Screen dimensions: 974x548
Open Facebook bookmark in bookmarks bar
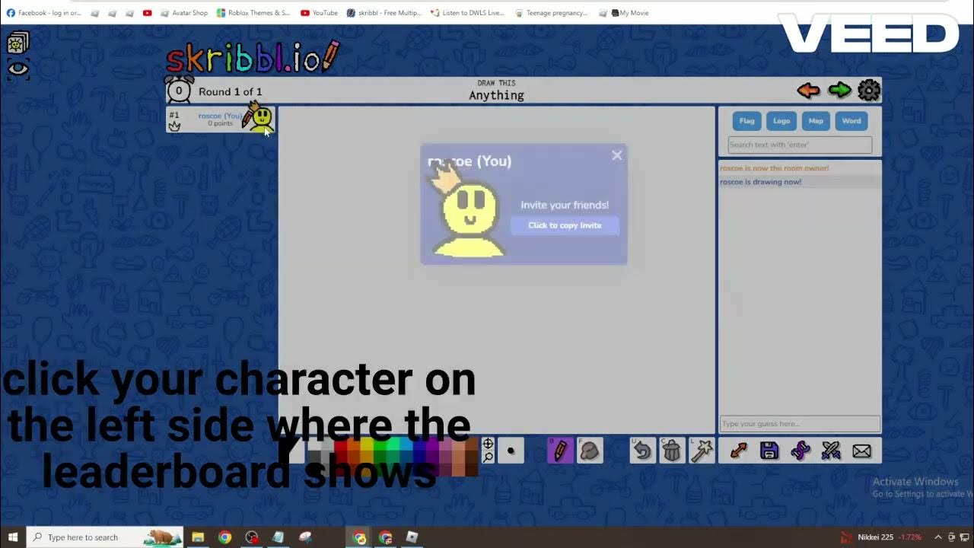point(43,13)
